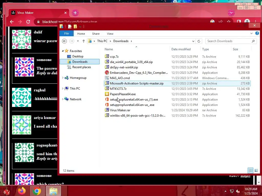
Task: Click in the Search Downloads field
Action: pos(231,41)
